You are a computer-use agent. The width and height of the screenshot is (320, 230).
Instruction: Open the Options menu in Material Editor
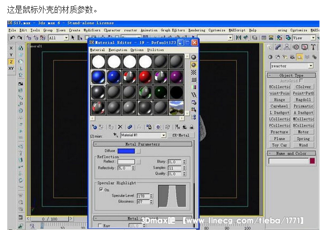(137, 50)
